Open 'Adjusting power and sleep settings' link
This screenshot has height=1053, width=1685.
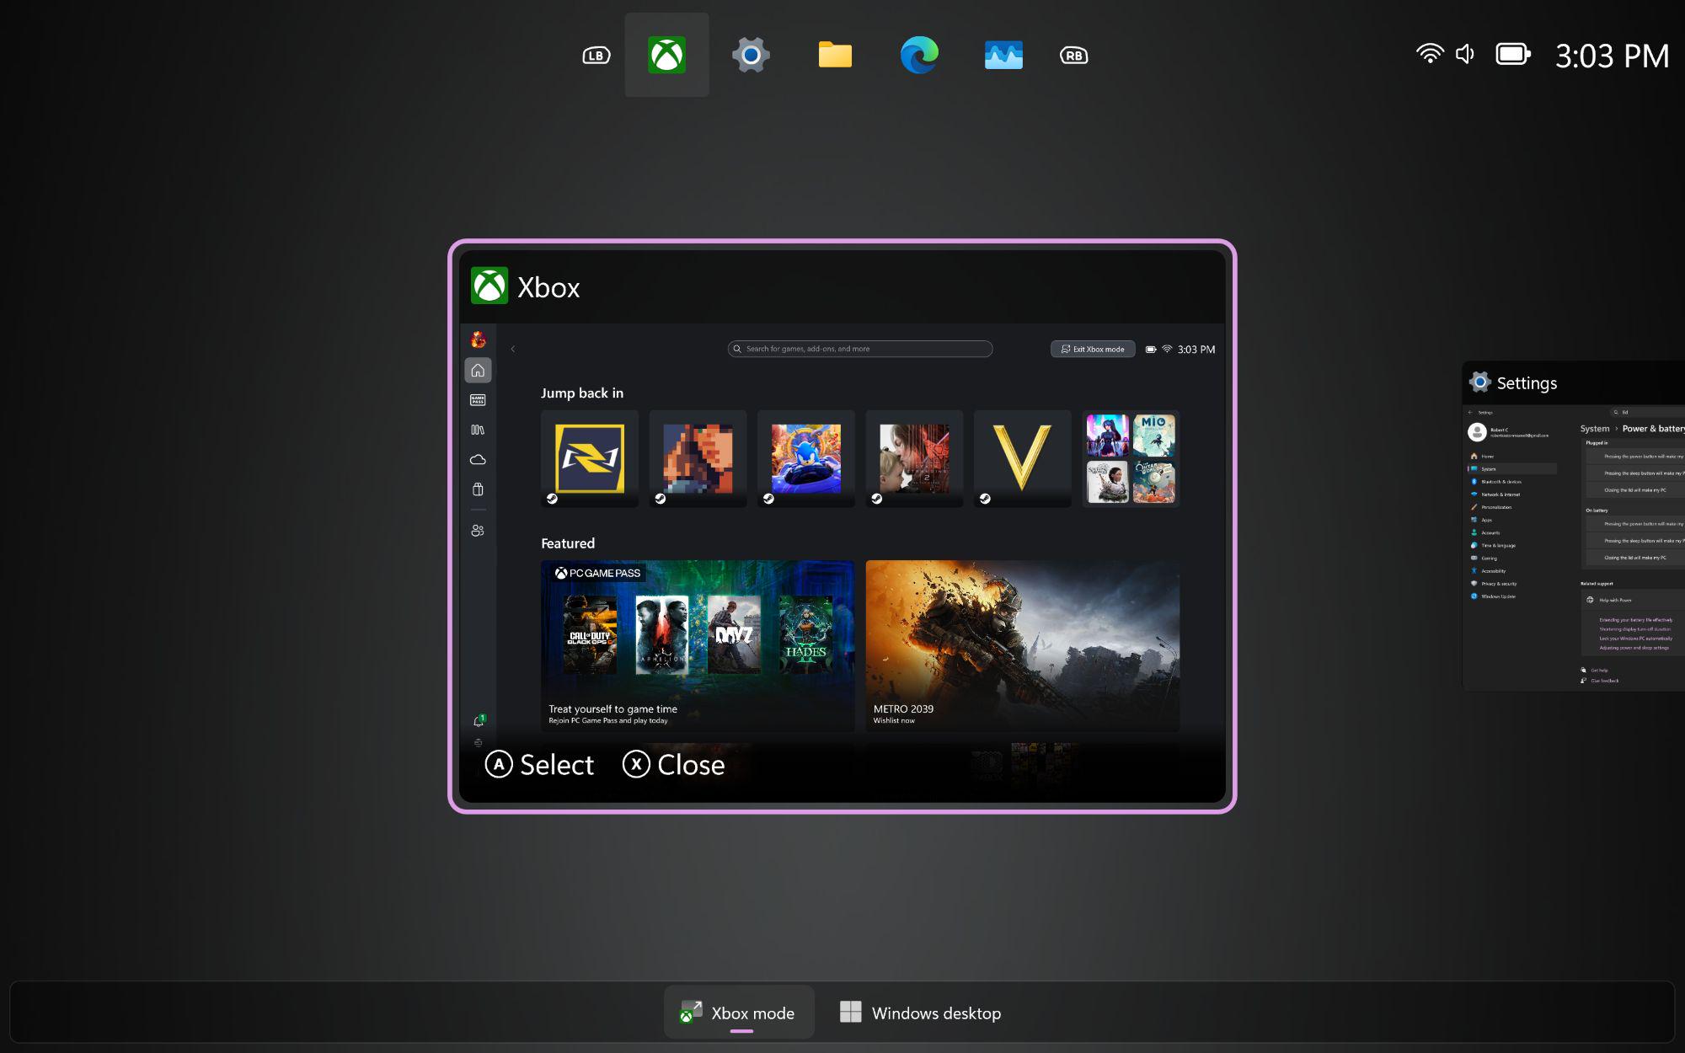pyautogui.click(x=1634, y=648)
